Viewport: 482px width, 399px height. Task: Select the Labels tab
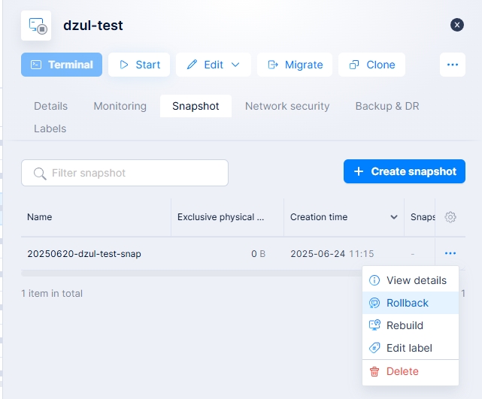point(50,128)
